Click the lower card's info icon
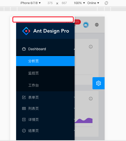 (x=91, y=99)
